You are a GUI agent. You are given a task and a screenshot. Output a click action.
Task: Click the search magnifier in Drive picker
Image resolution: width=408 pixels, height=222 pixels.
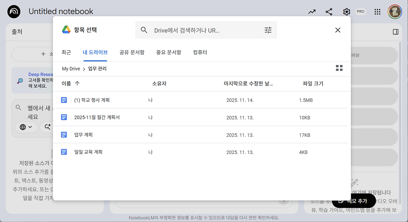[x=144, y=30]
